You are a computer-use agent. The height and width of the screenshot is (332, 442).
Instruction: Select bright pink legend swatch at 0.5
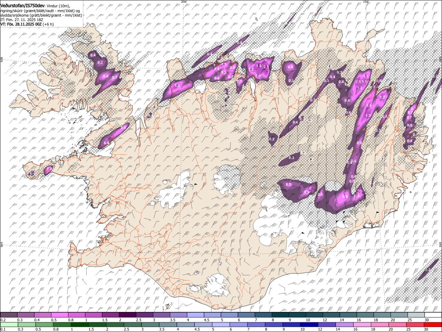[x=59, y=315]
